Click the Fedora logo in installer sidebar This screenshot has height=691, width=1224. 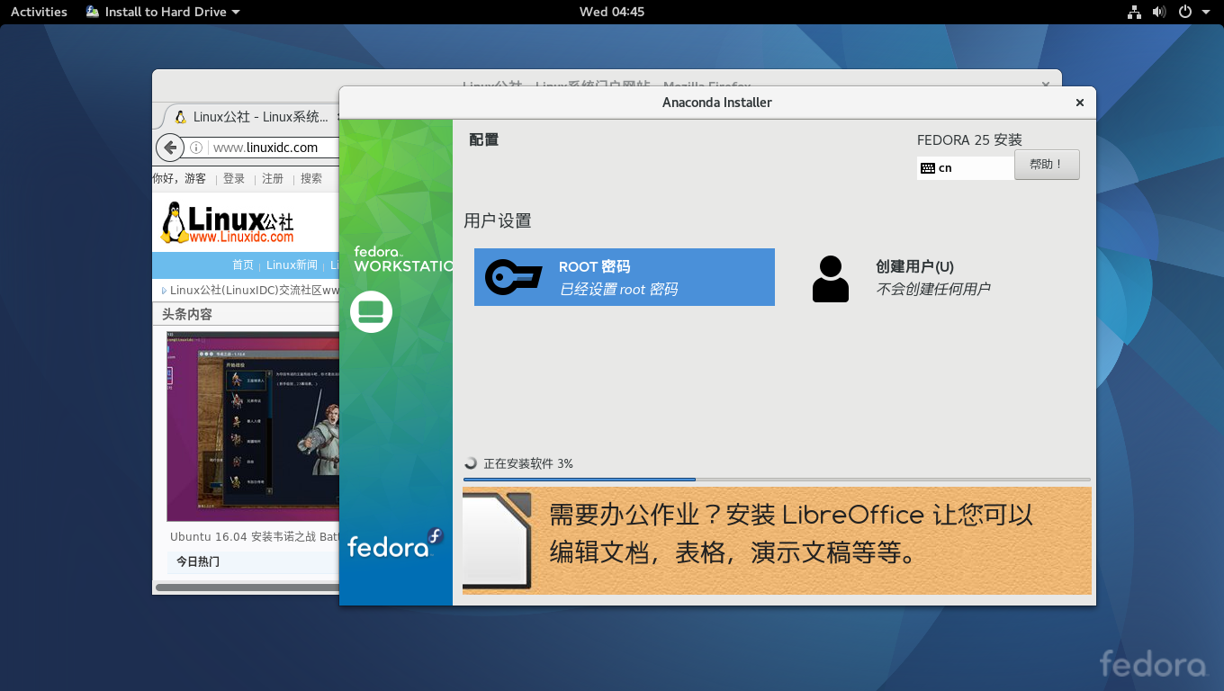(x=395, y=544)
